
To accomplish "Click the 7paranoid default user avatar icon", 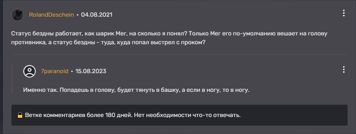I will (x=30, y=71).
